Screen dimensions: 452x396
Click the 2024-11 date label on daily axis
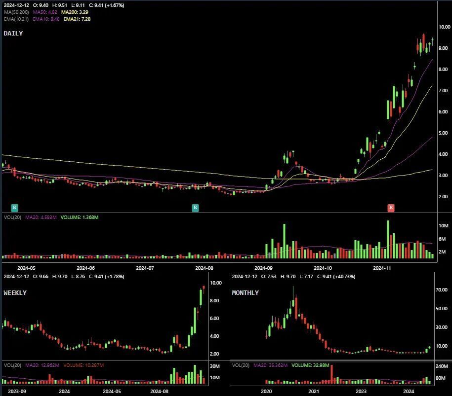(x=382, y=268)
